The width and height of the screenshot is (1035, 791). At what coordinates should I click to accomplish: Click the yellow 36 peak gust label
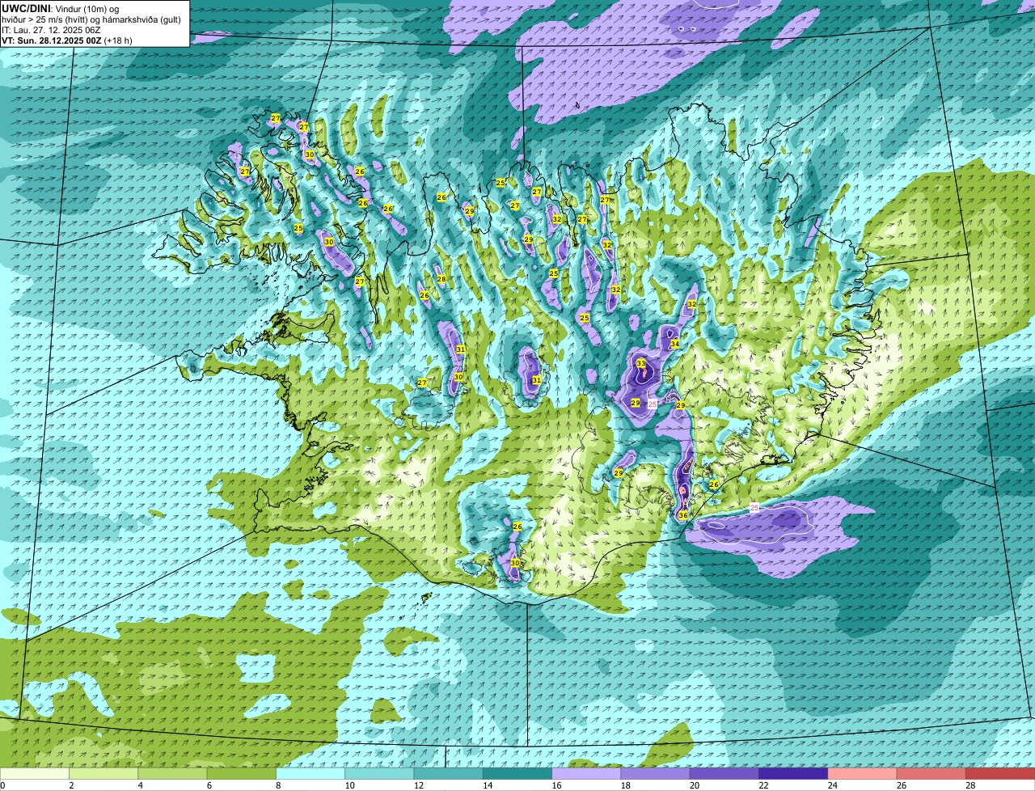683,515
